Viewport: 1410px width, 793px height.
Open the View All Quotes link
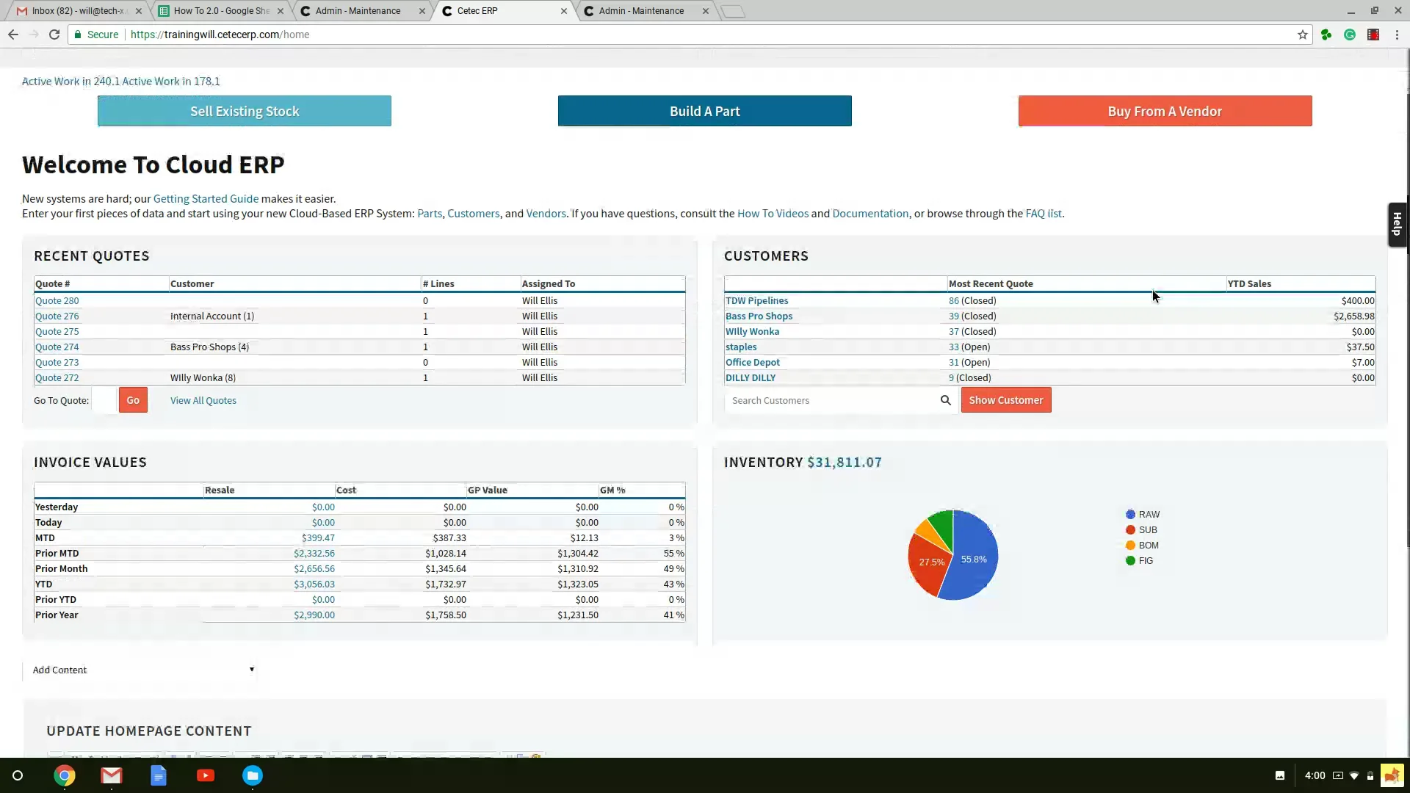203,400
